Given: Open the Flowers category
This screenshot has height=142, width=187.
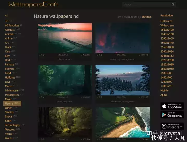Looking at the screenshot, I should pyautogui.click(x=10, y=69).
